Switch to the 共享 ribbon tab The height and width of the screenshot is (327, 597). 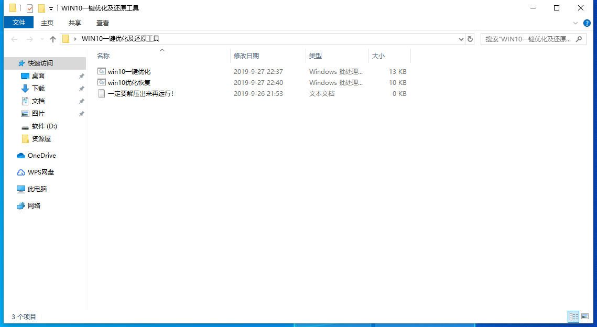[74, 23]
